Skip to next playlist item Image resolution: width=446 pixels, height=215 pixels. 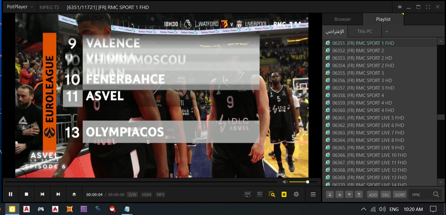(58, 194)
